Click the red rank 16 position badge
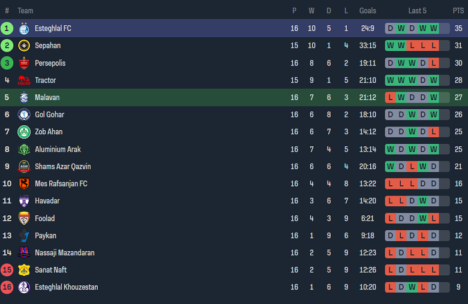Screen dimensions: 468x304 tap(7, 287)
